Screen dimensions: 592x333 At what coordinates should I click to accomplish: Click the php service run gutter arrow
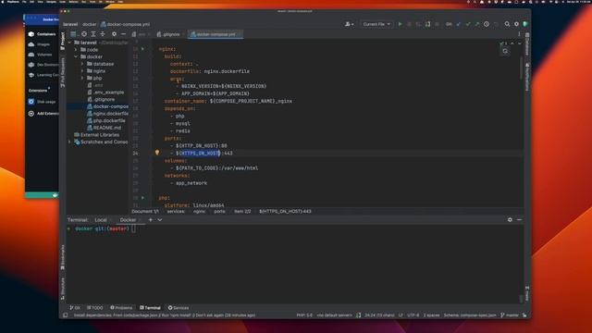pos(142,198)
